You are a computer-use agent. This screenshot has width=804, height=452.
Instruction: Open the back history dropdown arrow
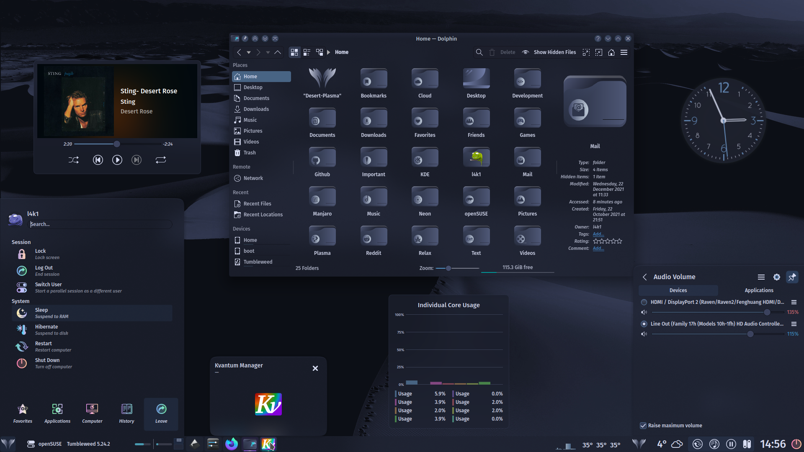249,52
